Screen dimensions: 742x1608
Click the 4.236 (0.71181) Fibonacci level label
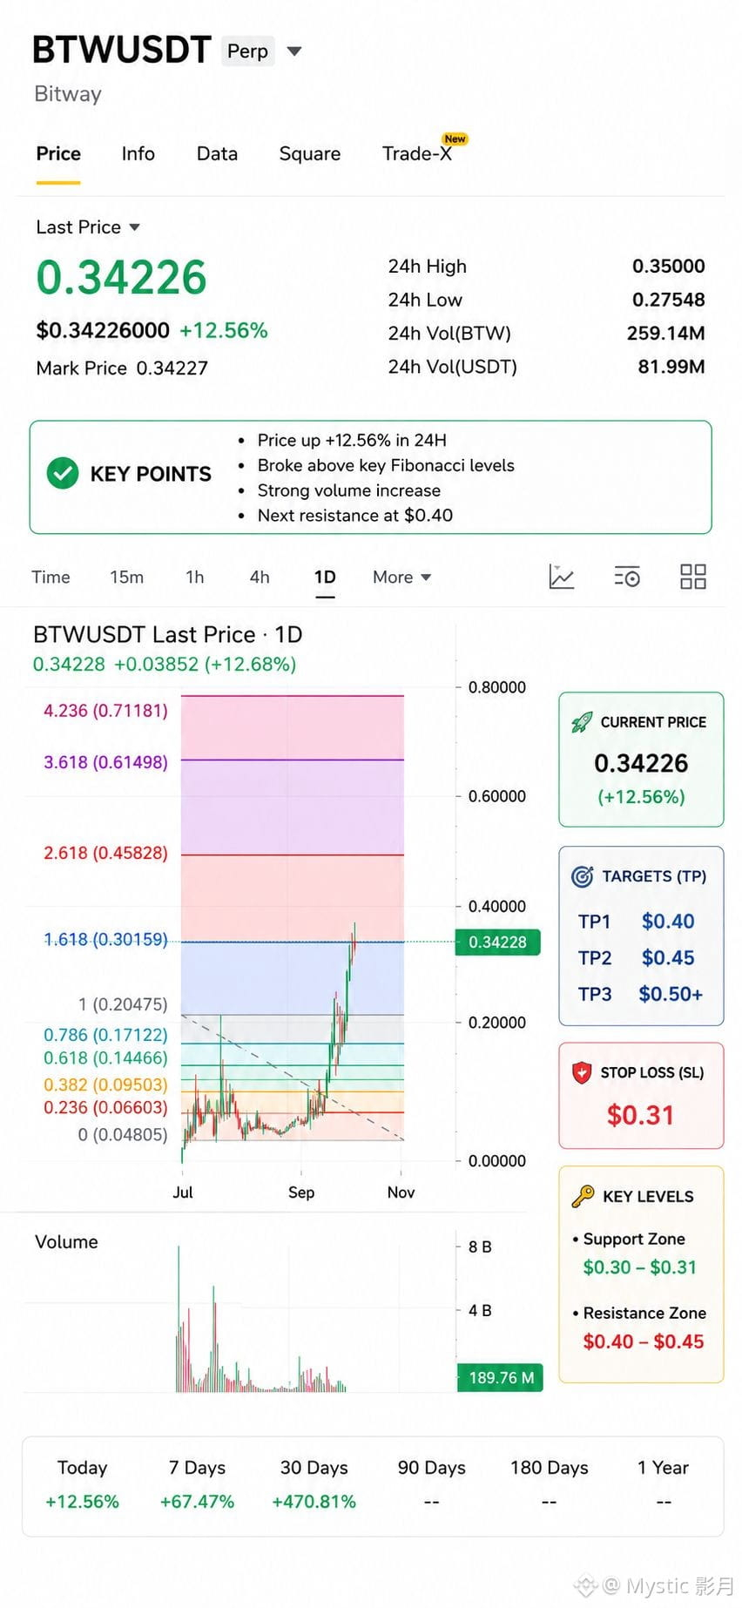pos(105,711)
